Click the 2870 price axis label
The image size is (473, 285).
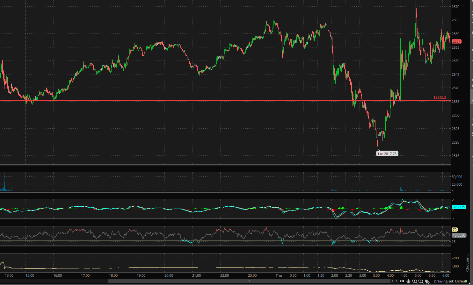pos(455,6)
